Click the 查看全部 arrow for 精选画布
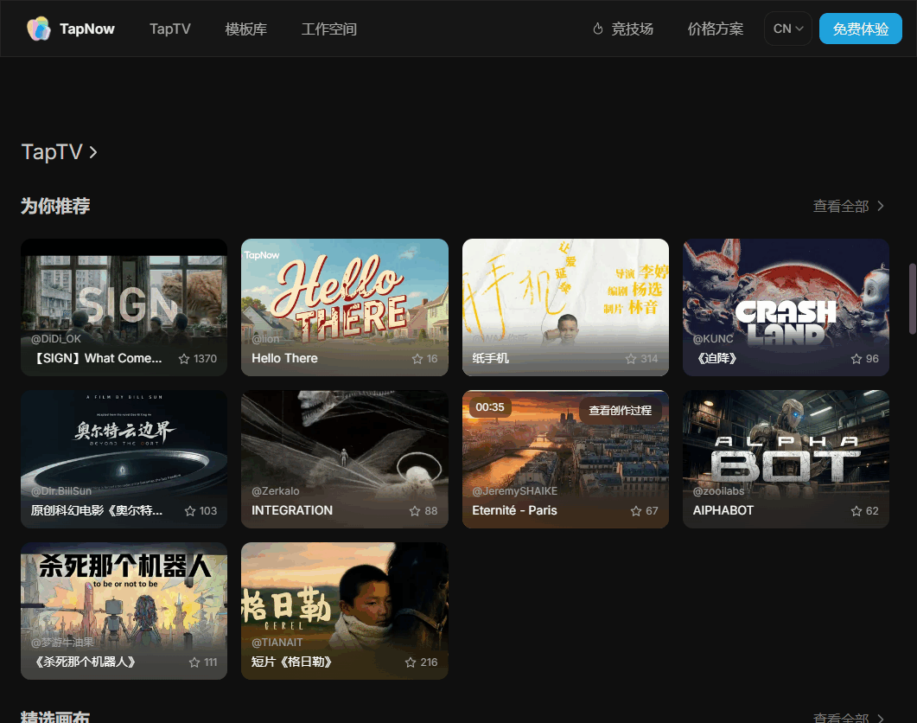The width and height of the screenshot is (917, 723). pyautogui.click(x=880, y=718)
